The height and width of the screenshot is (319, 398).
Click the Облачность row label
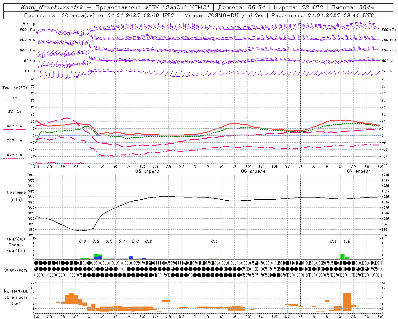click(x=16, y=270)
